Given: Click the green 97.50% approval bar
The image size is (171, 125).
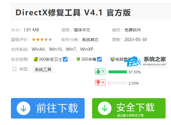Looking at the screenshot, I should click(x=118, y=72).
